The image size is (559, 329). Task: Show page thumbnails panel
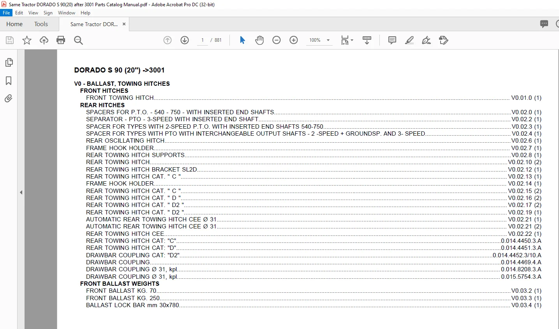[9, 62]
